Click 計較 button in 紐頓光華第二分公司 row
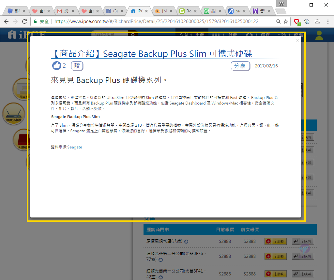Screen dimensions: 334x280 [x=275, y=256]
